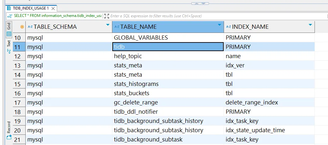The image size is (328, 145).
Task: Switch to Grid view in side panel
Action: 9,29
